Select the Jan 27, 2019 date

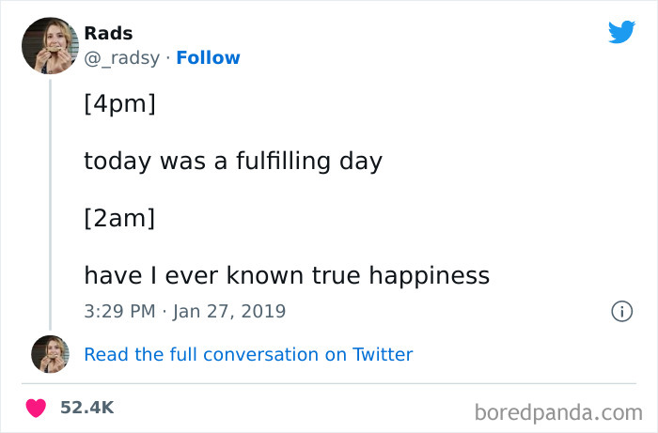229,310
